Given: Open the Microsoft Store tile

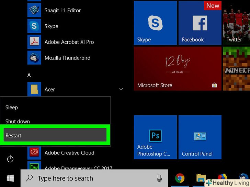Looking at the screenshot, I should [x=178, y=68].
